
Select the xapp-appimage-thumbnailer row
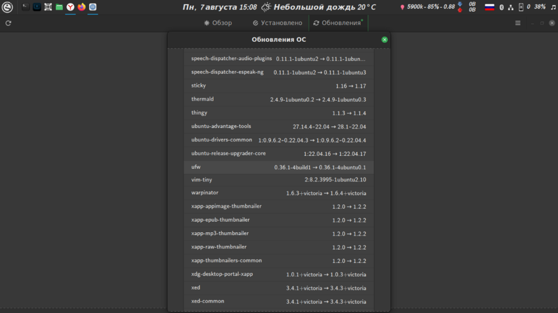278,207
